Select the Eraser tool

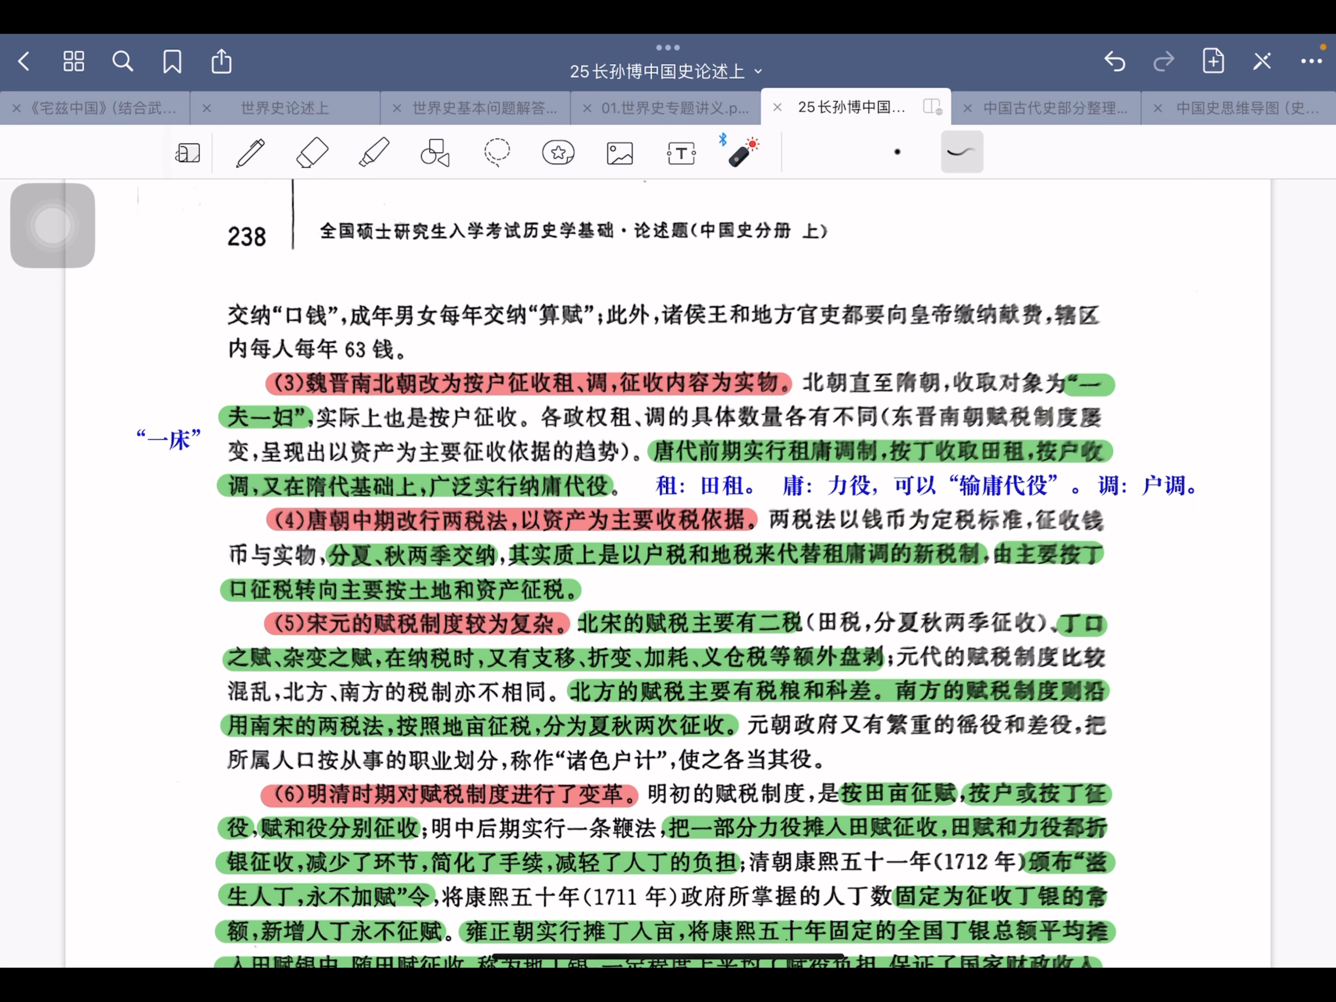point(312,152)
